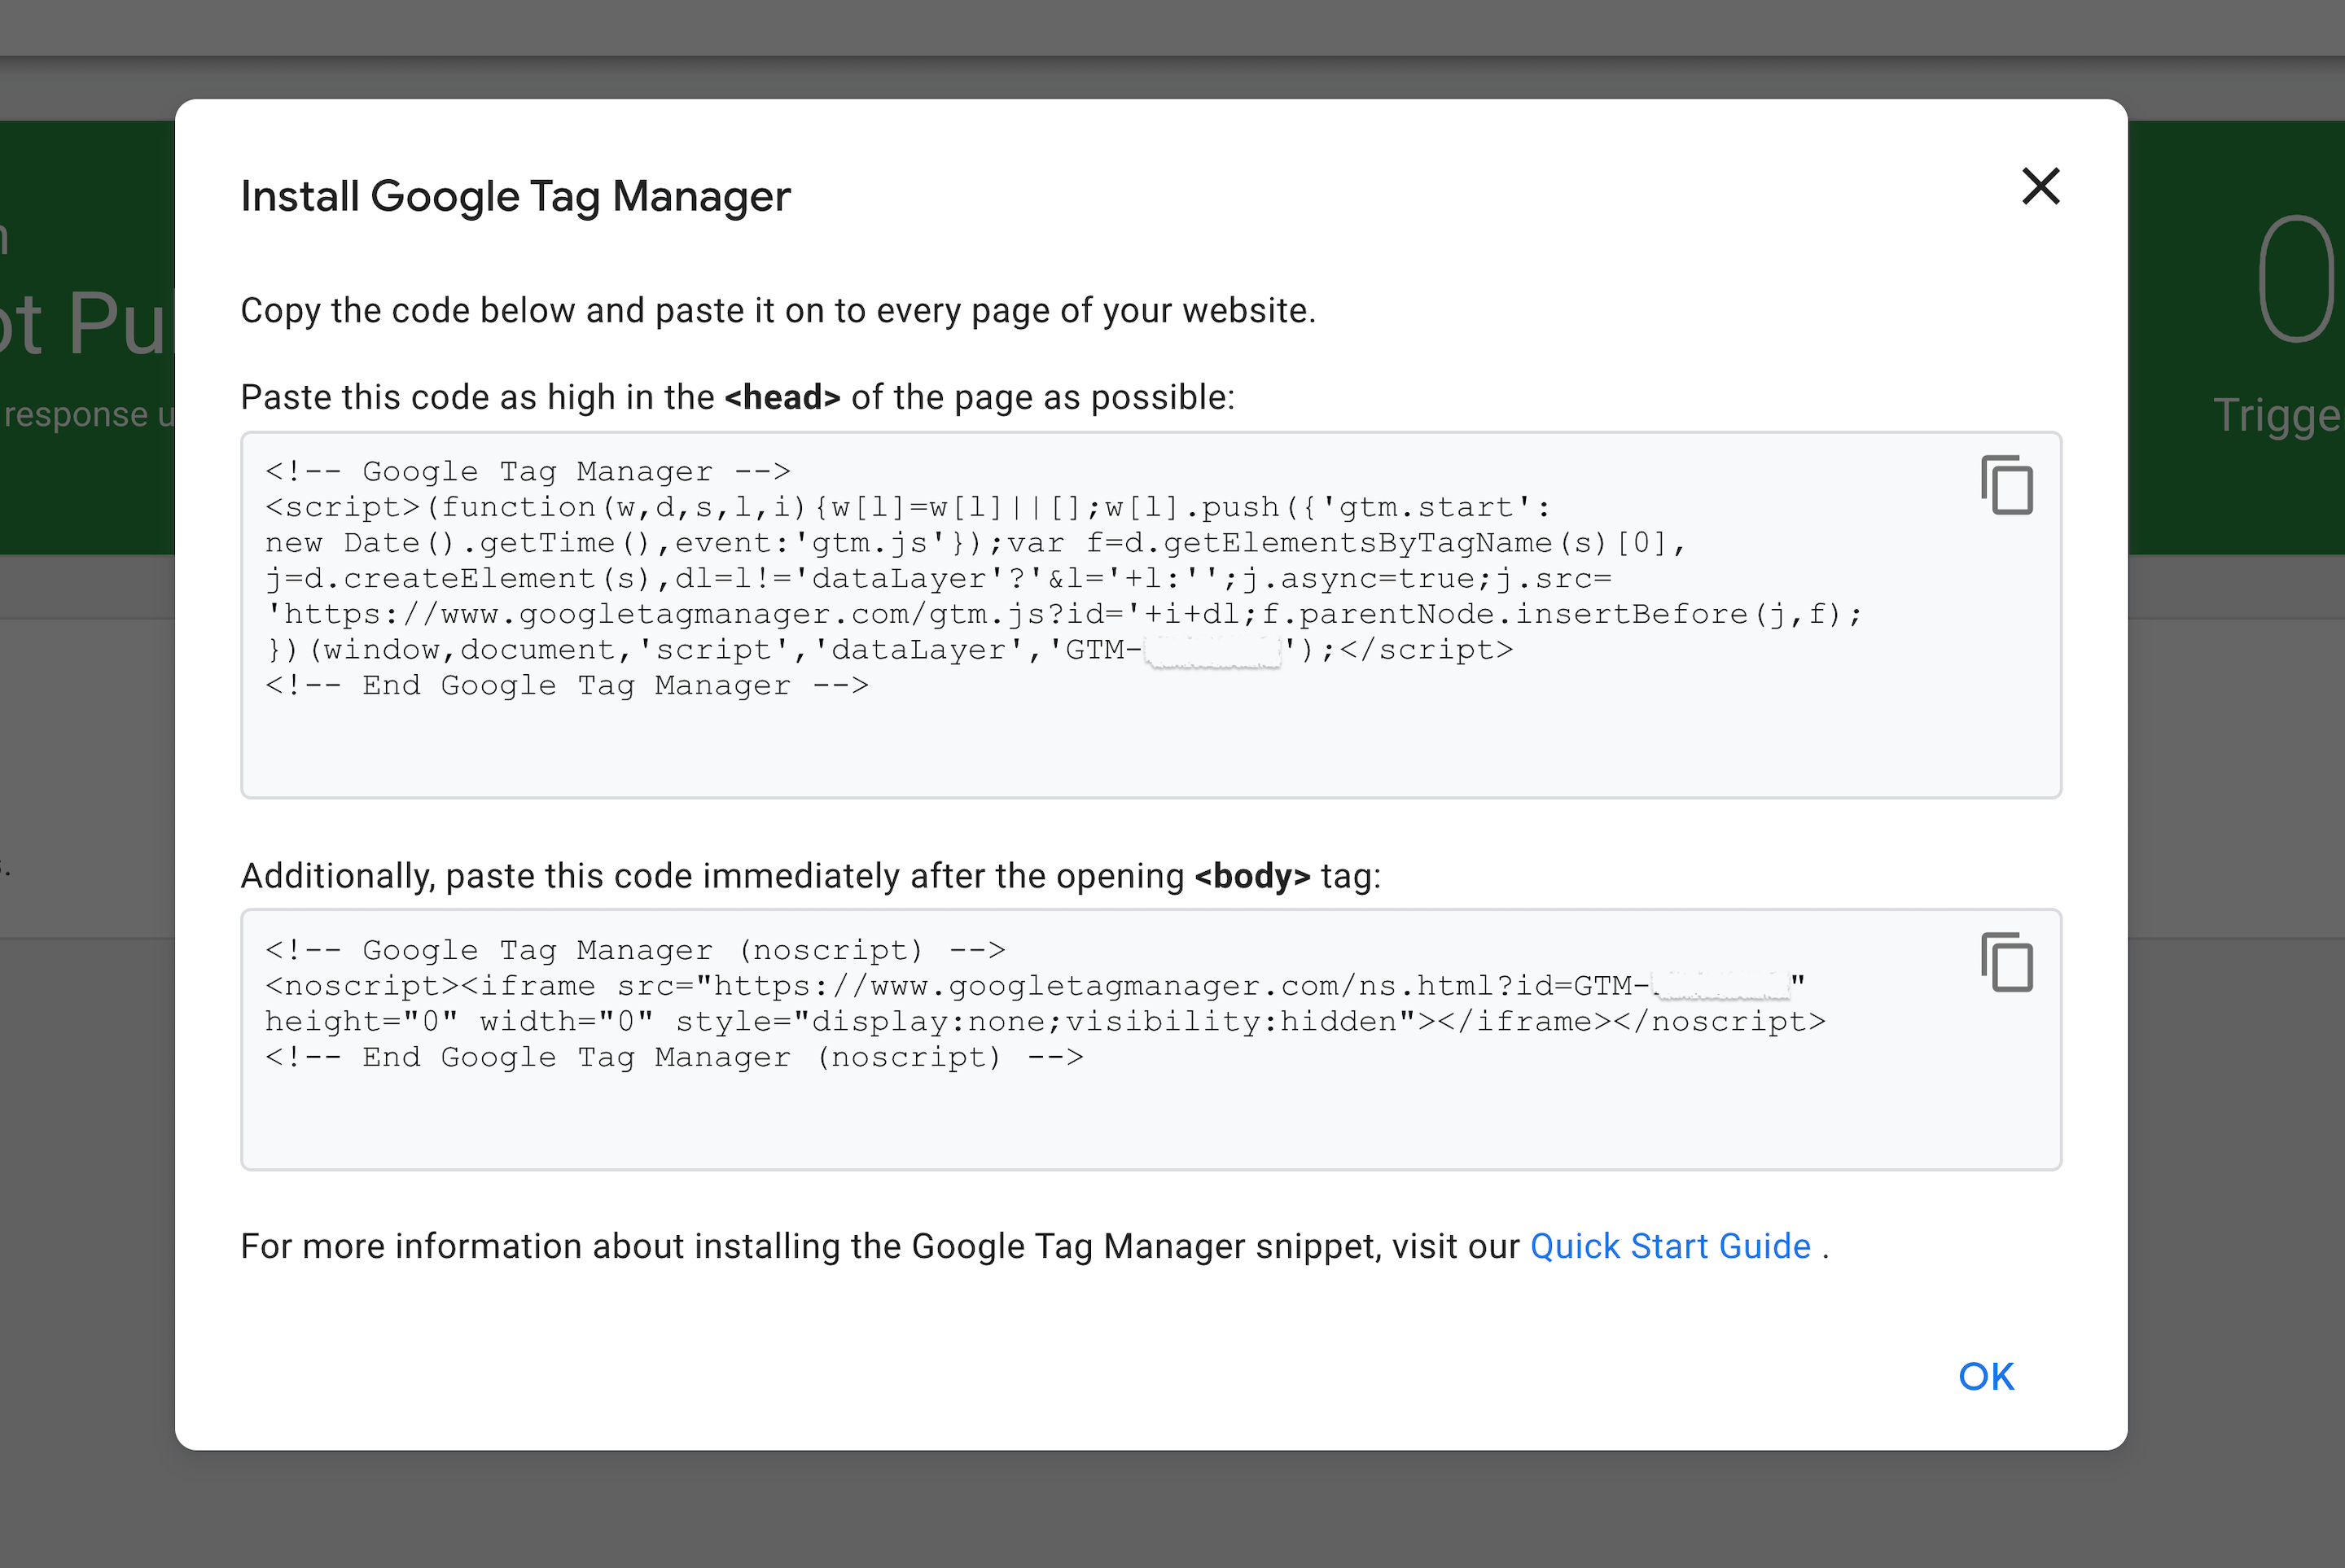This screenshot has width=2345, height=1568.
Task: Close the Install Google Tag Manager dialog
Action: 2040,186
